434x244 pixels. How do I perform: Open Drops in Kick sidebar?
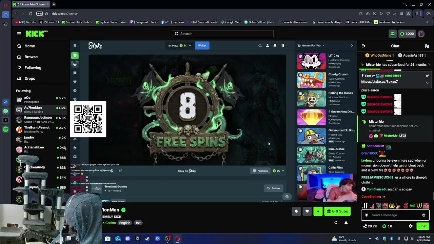(x=29, y=78)
